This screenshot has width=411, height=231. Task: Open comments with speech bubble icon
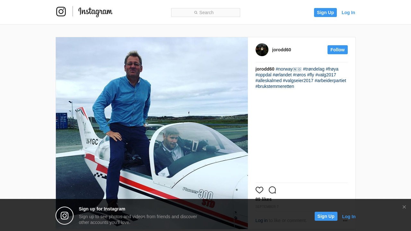tap(272, 190)
